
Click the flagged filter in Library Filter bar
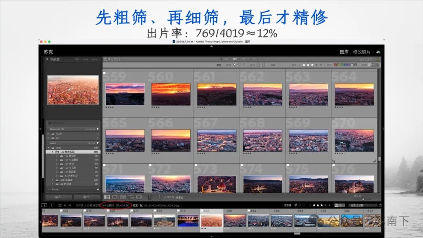[x=235, y=65]
